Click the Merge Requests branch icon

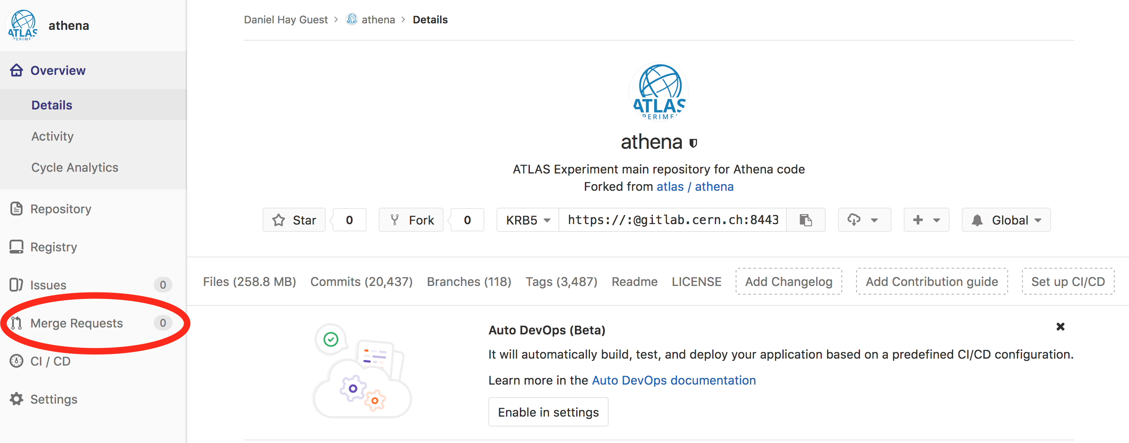coord(16,323)
